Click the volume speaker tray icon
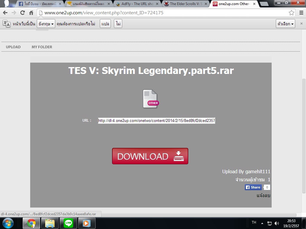306x229 pixels. [x=276, y=223]
